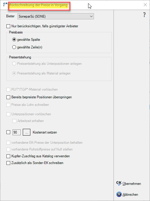Click the Bieter combo box arrow
Viewport: 150px width, 201px height.
(91, 16)
